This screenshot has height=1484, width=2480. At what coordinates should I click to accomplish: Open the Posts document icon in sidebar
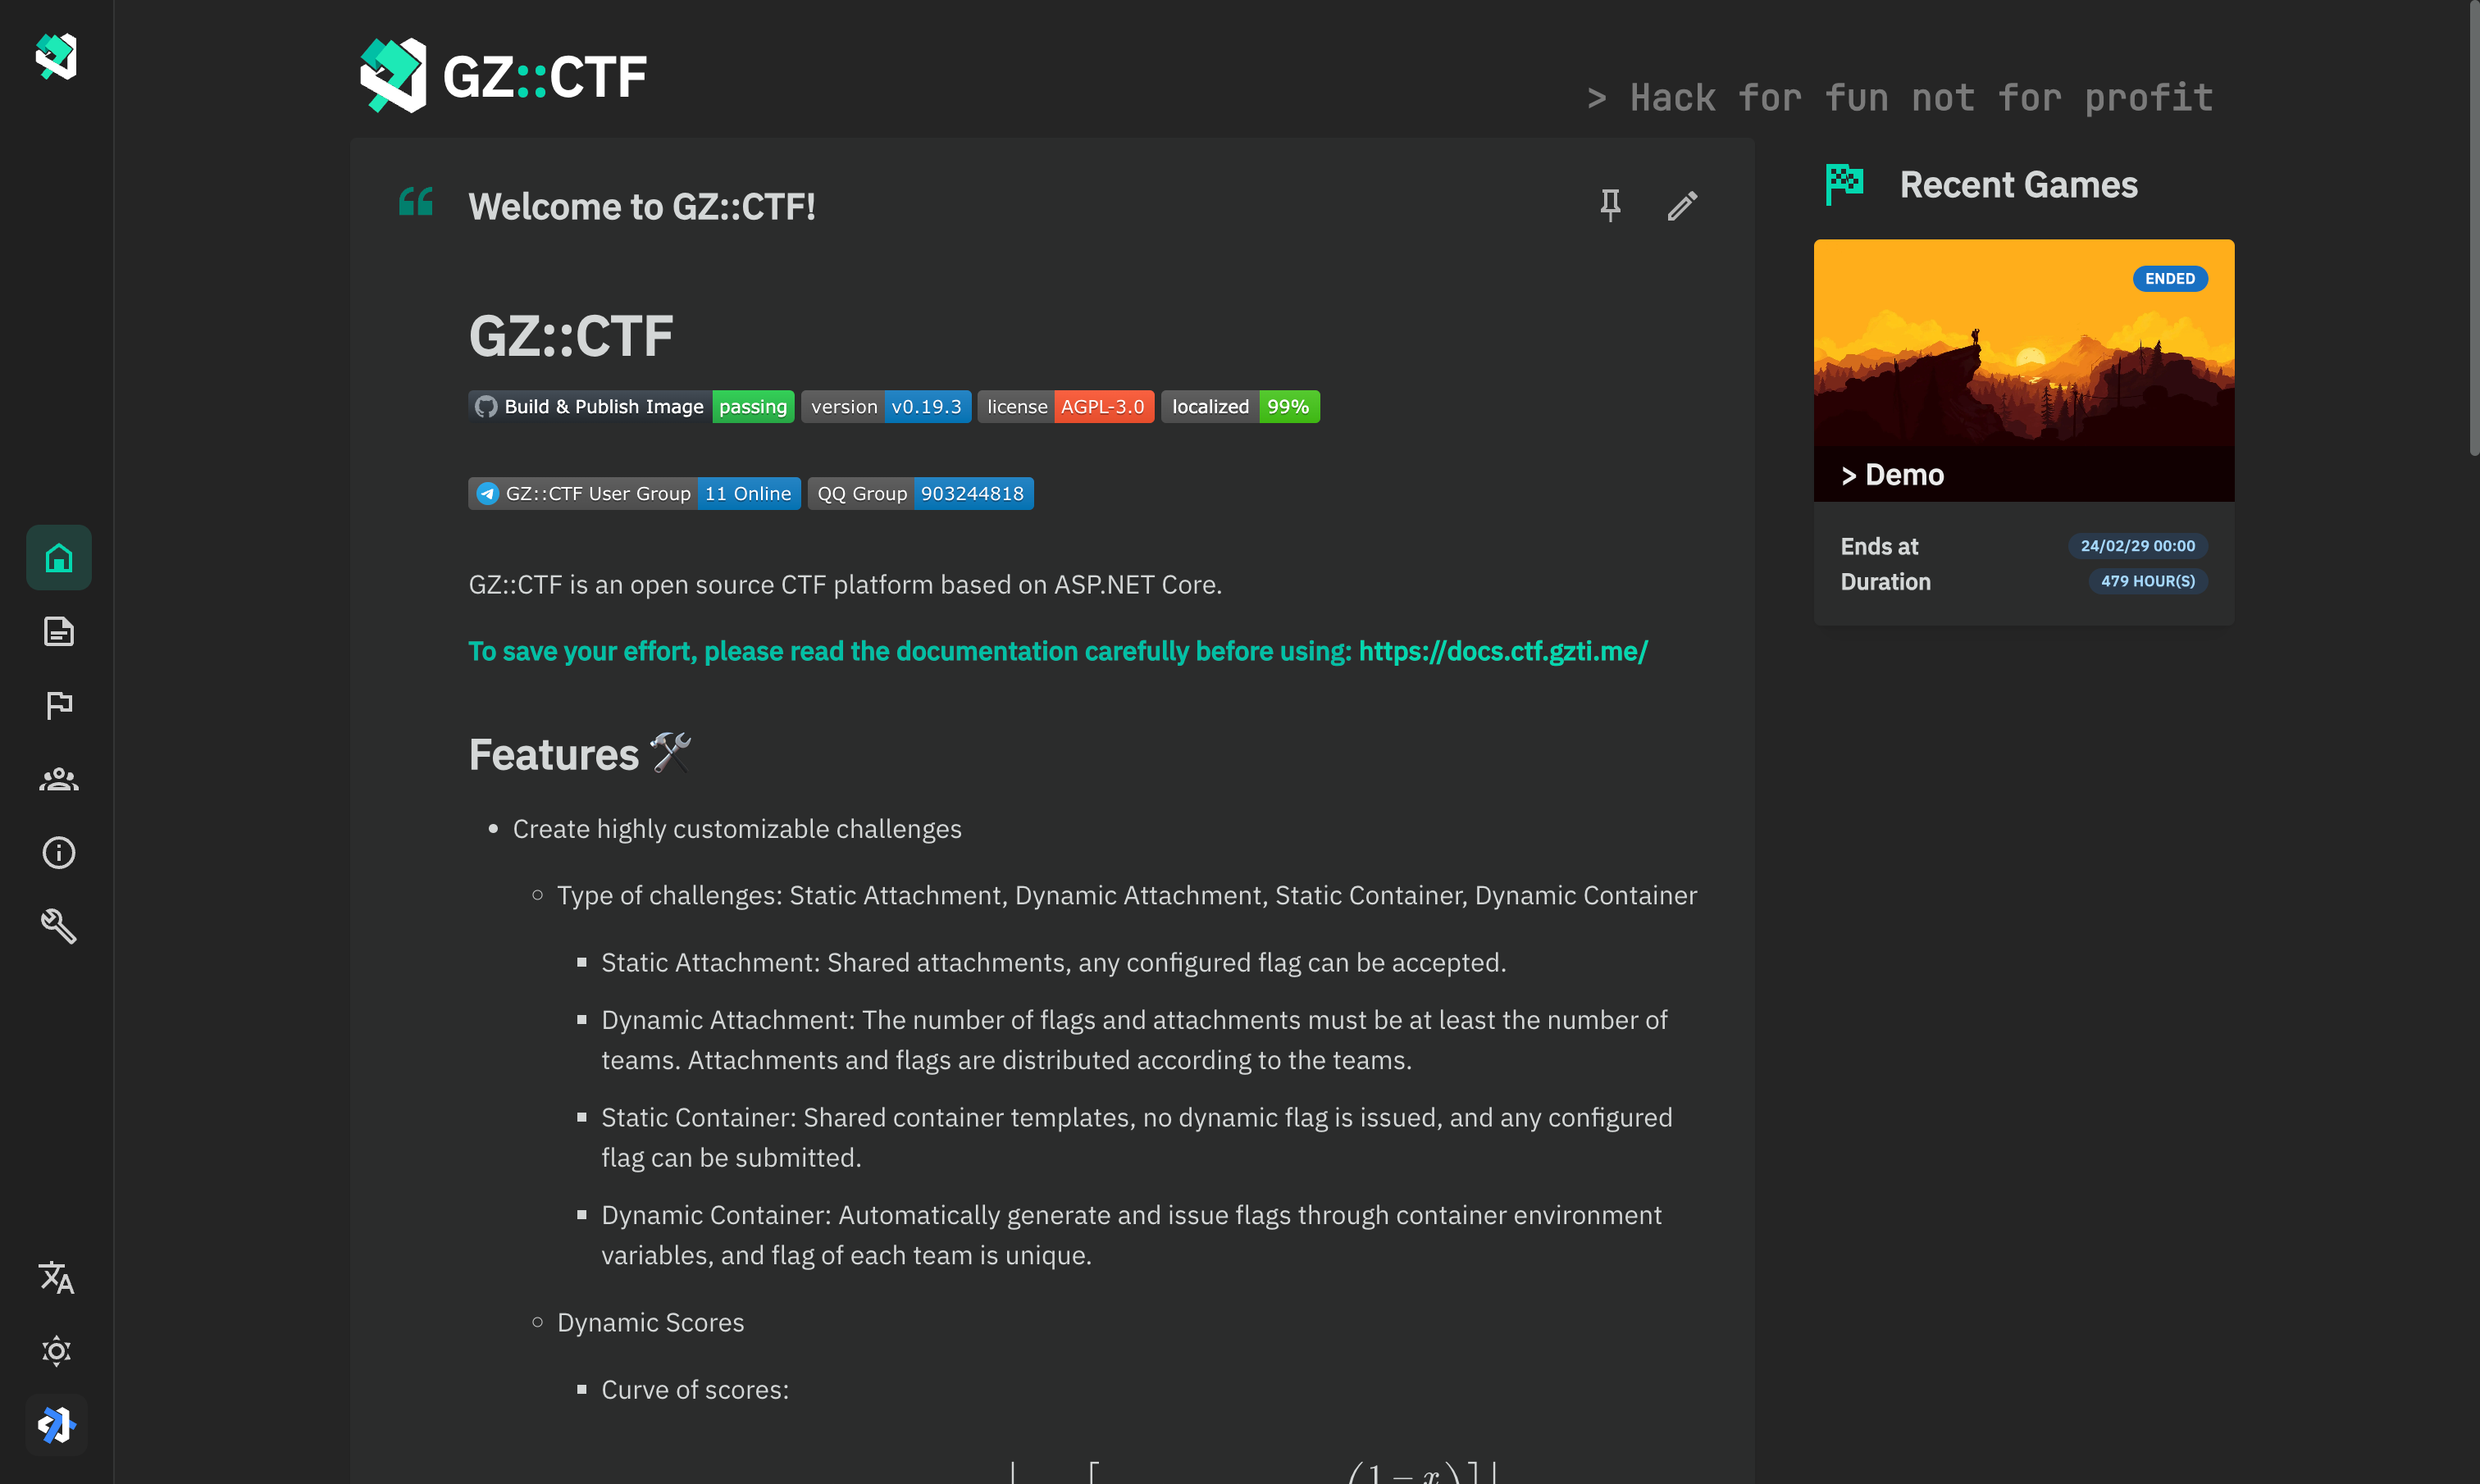(x=58, y=632)
